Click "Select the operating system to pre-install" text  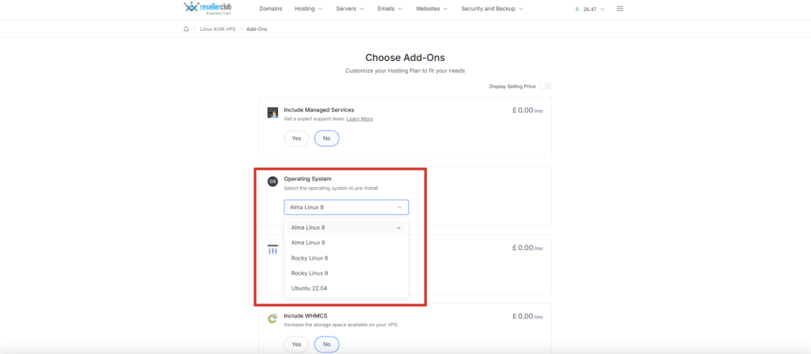pyautogui.click(x=330, y=188)
